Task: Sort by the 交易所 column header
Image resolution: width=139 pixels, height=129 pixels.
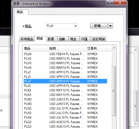Action: 96,49
